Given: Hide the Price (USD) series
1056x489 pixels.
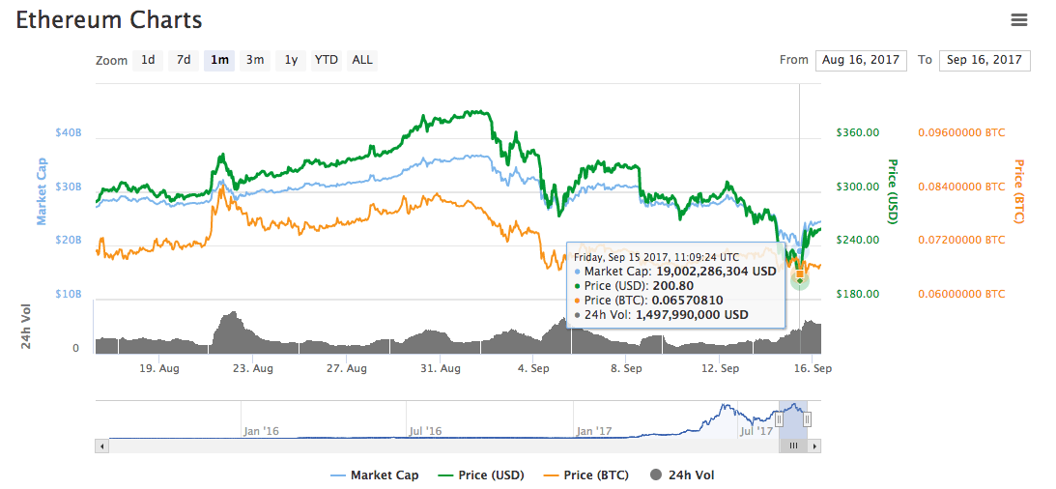Looking at the screenshot, I should pos(484,475).
